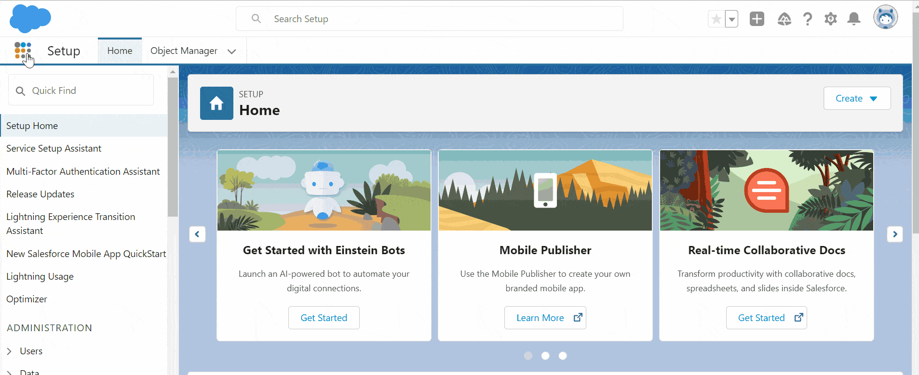This screenshot has height=375, width=919.
Task: Open Lightning Experience Transition Assistant
Action: tap(70, 224)
